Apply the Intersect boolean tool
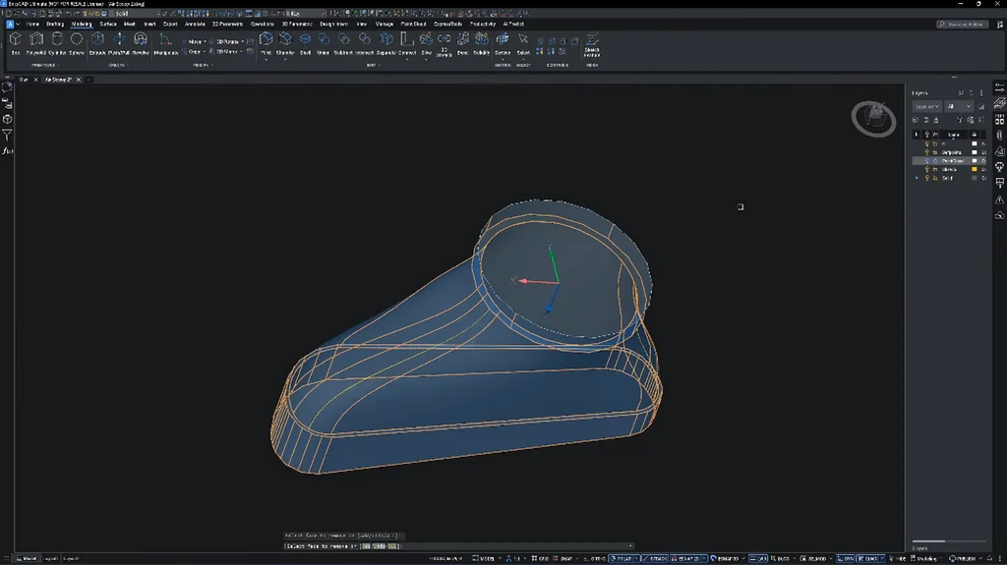1007x565 pixels. tap(364, 43)
